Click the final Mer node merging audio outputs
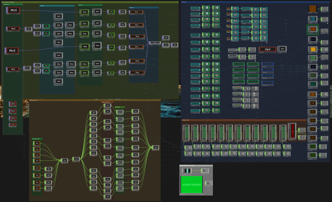This screenshot has width=332, height=202. point(156,147)
